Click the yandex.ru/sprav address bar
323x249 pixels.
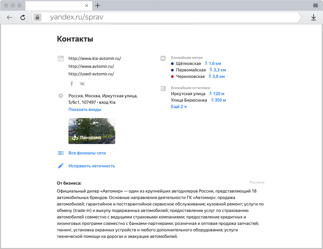point(166,17)
